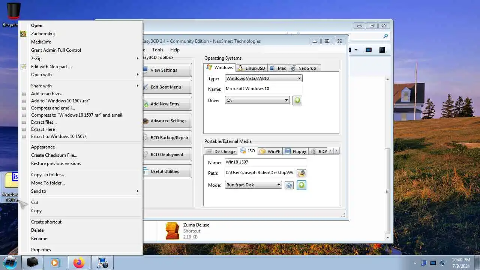Select Create shortcut entry
This screenshot has width=480, height=270.
pyautogui.click(x=80, y=222)
